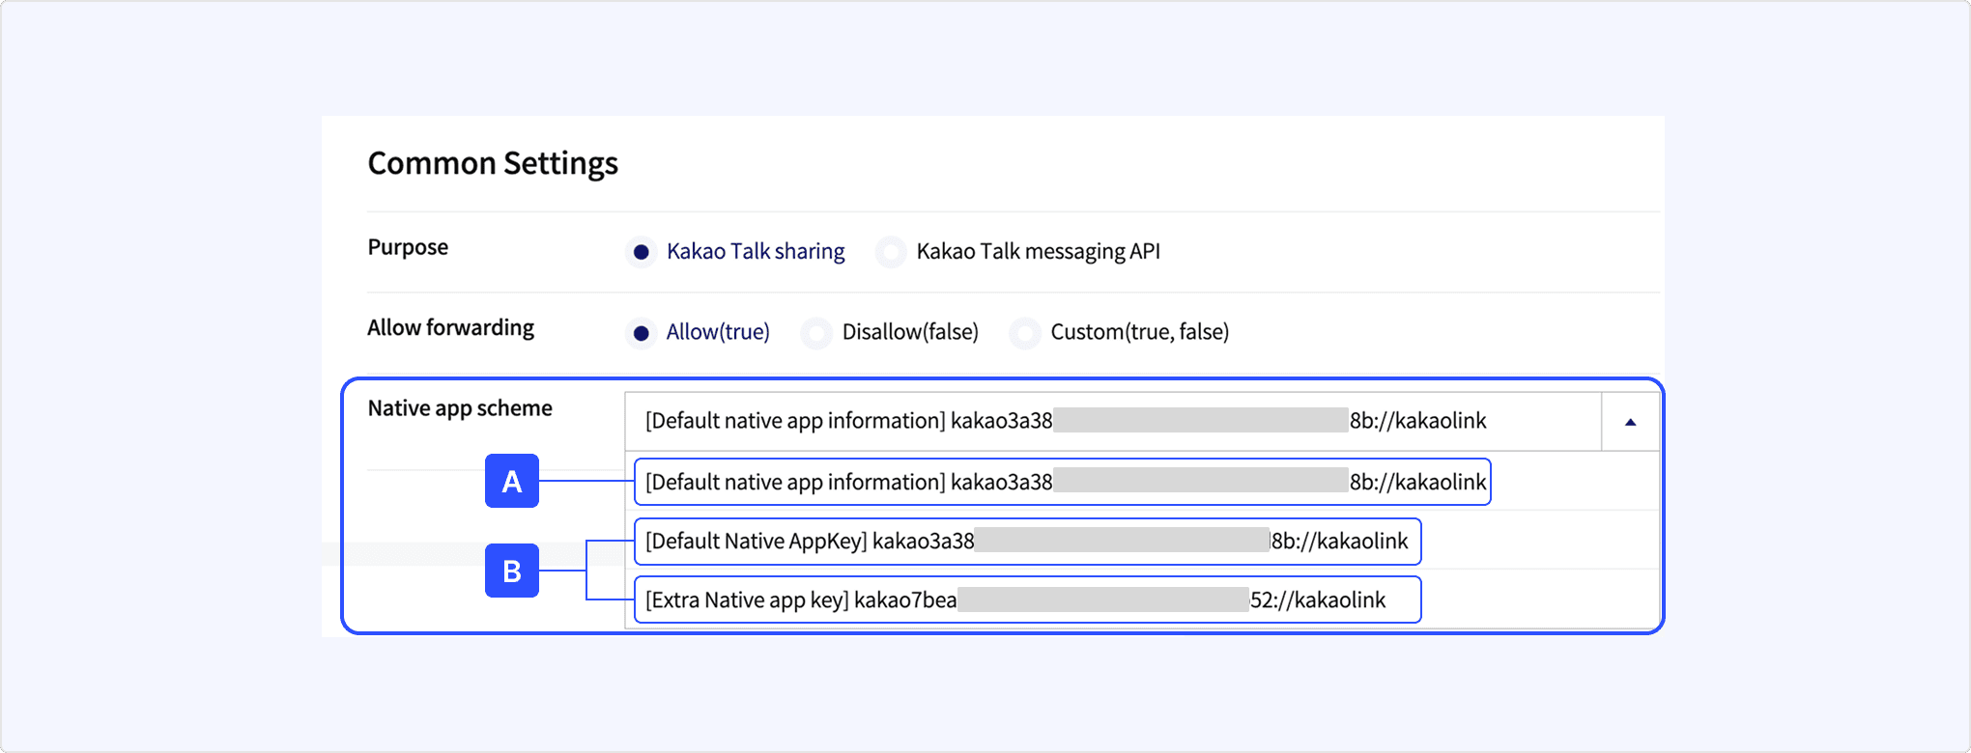
Task: Click the Purpose row label
Action: [408, 247]
